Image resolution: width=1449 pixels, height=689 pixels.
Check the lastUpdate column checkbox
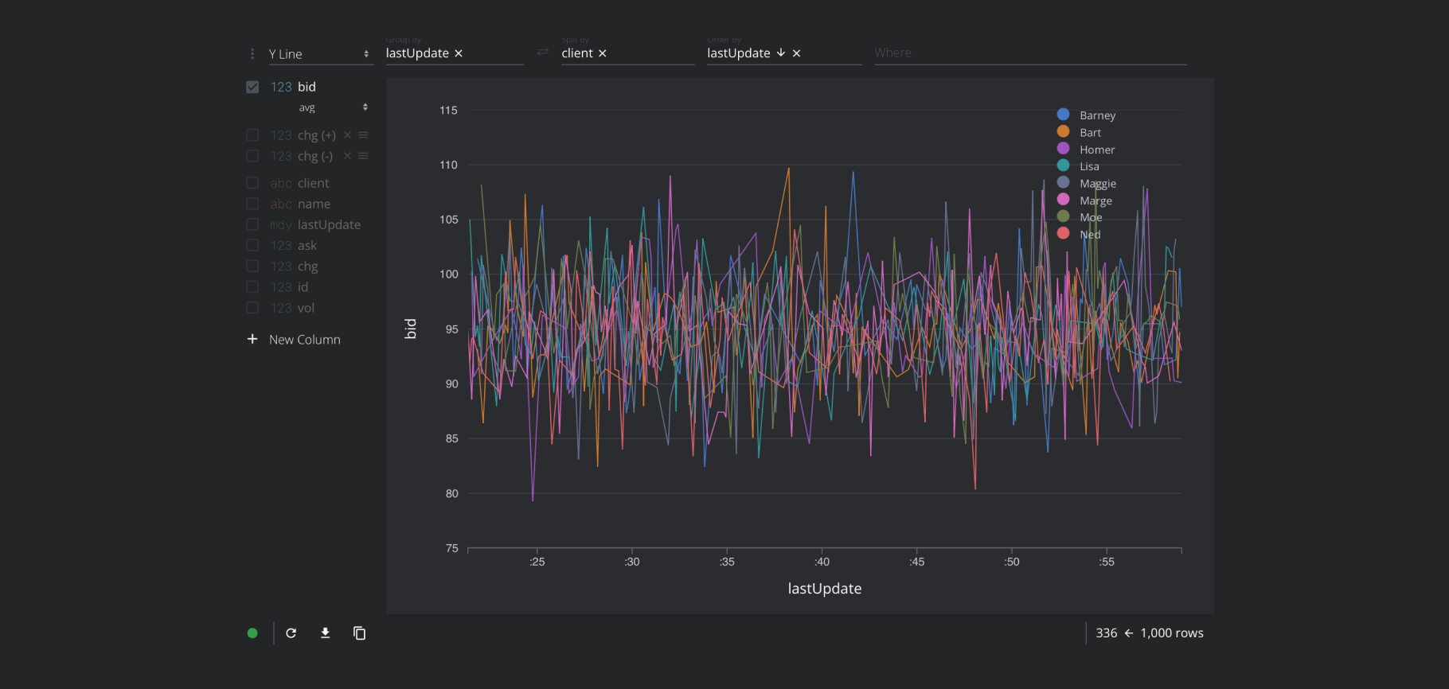(x=252, y=224)
